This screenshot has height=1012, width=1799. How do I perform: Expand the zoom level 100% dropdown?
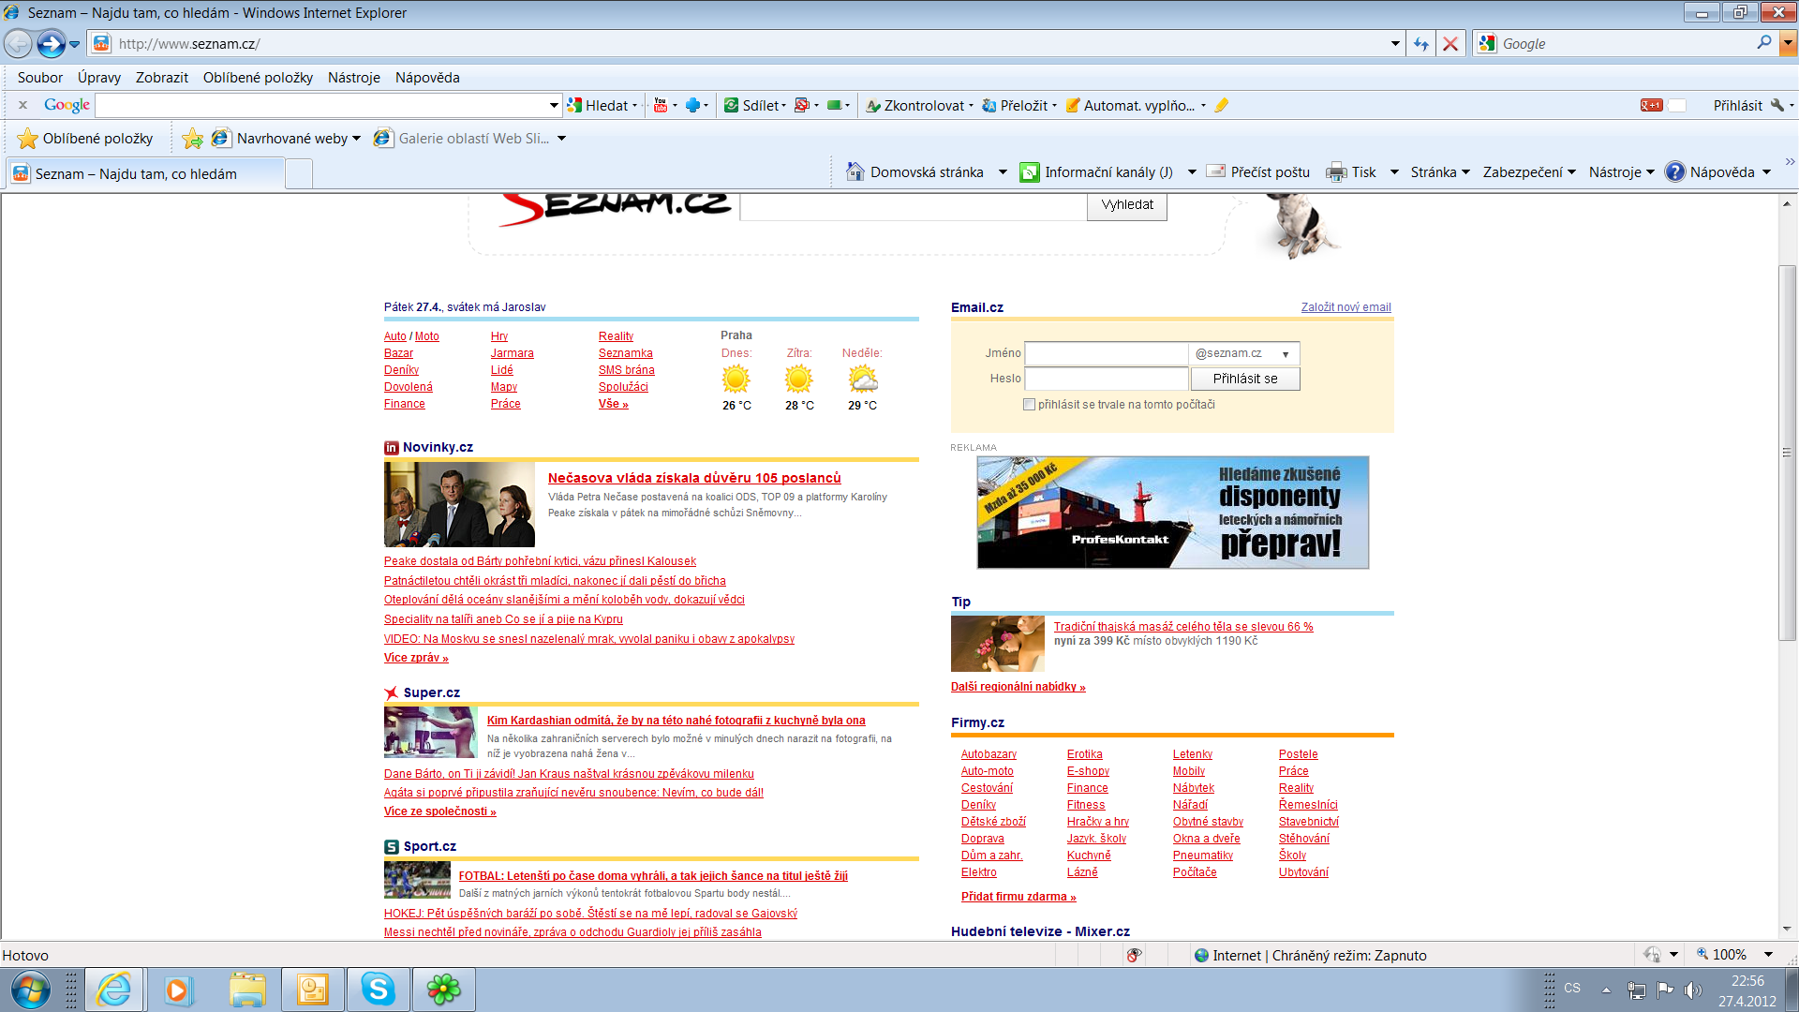tap(1768, 955)
